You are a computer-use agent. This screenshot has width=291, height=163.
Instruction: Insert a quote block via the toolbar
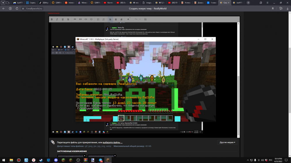pos(80,19)
